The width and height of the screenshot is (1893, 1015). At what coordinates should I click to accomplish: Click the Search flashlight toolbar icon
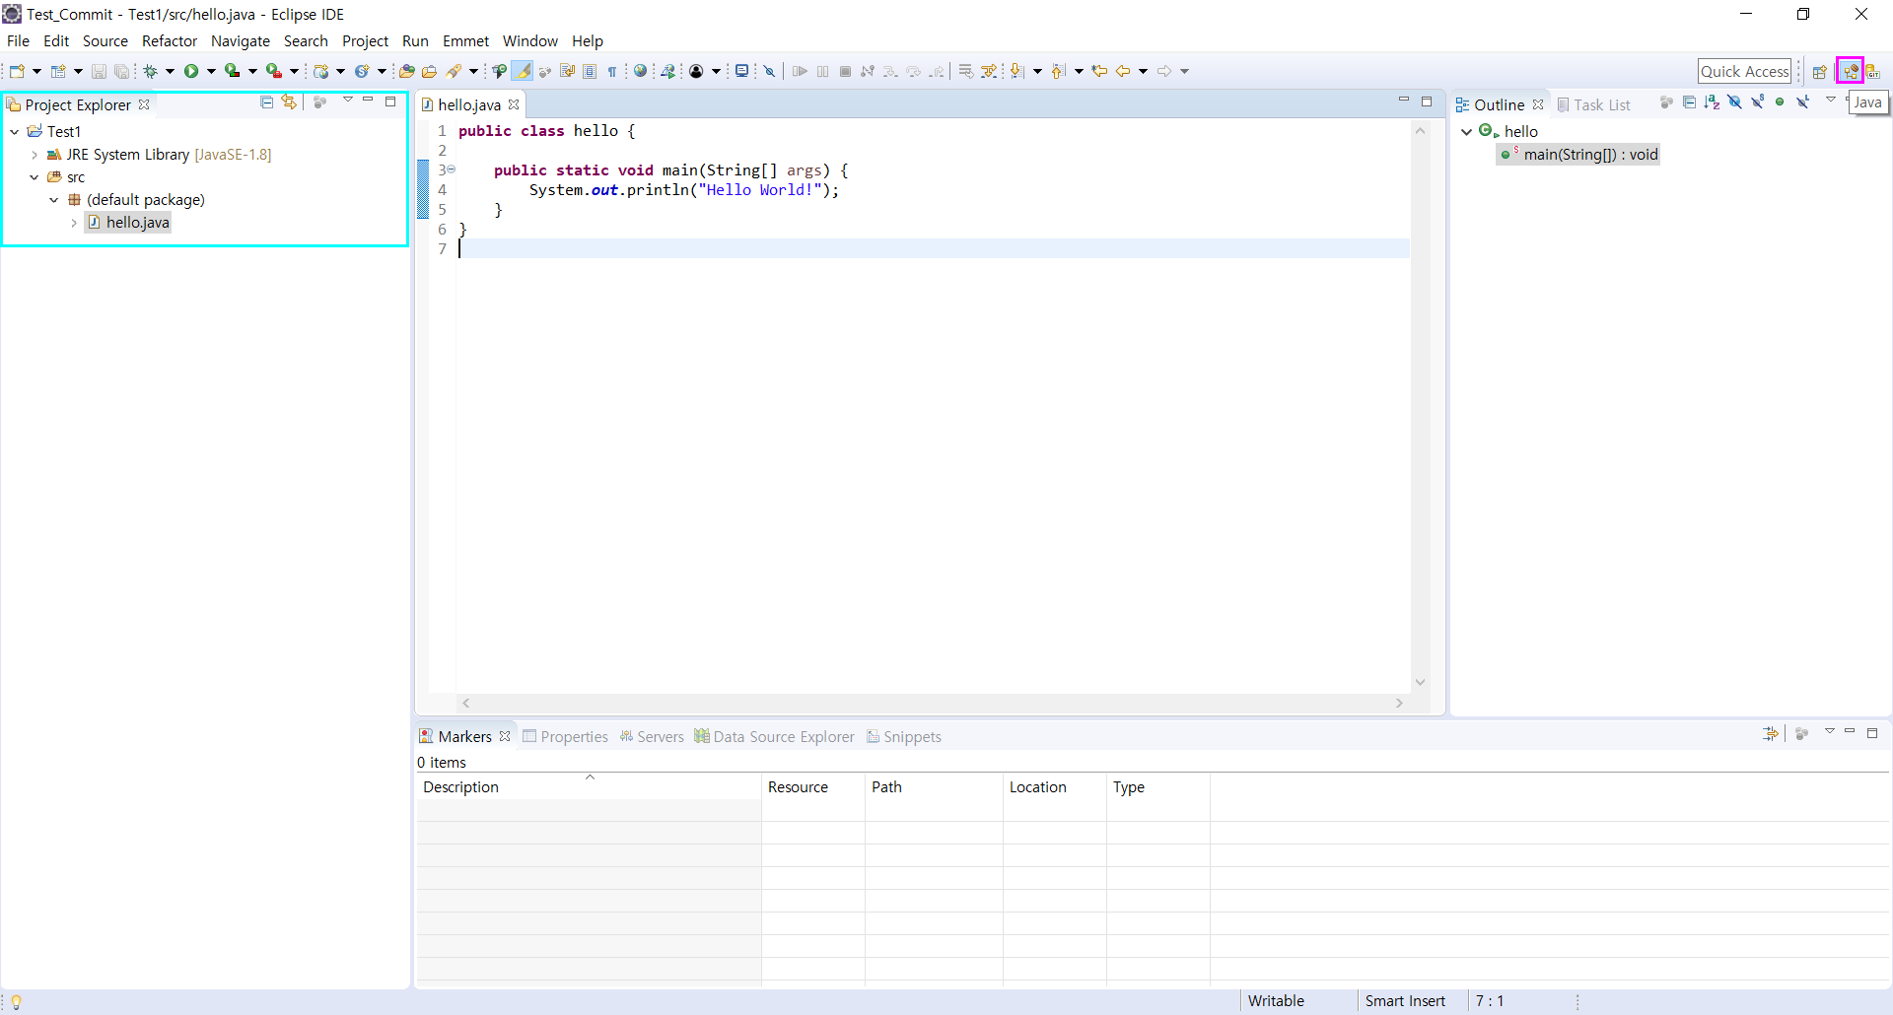click(454, 71)
